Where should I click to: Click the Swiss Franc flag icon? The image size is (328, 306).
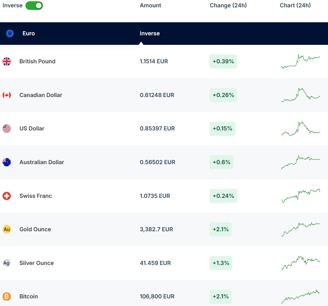coord(7,196)
